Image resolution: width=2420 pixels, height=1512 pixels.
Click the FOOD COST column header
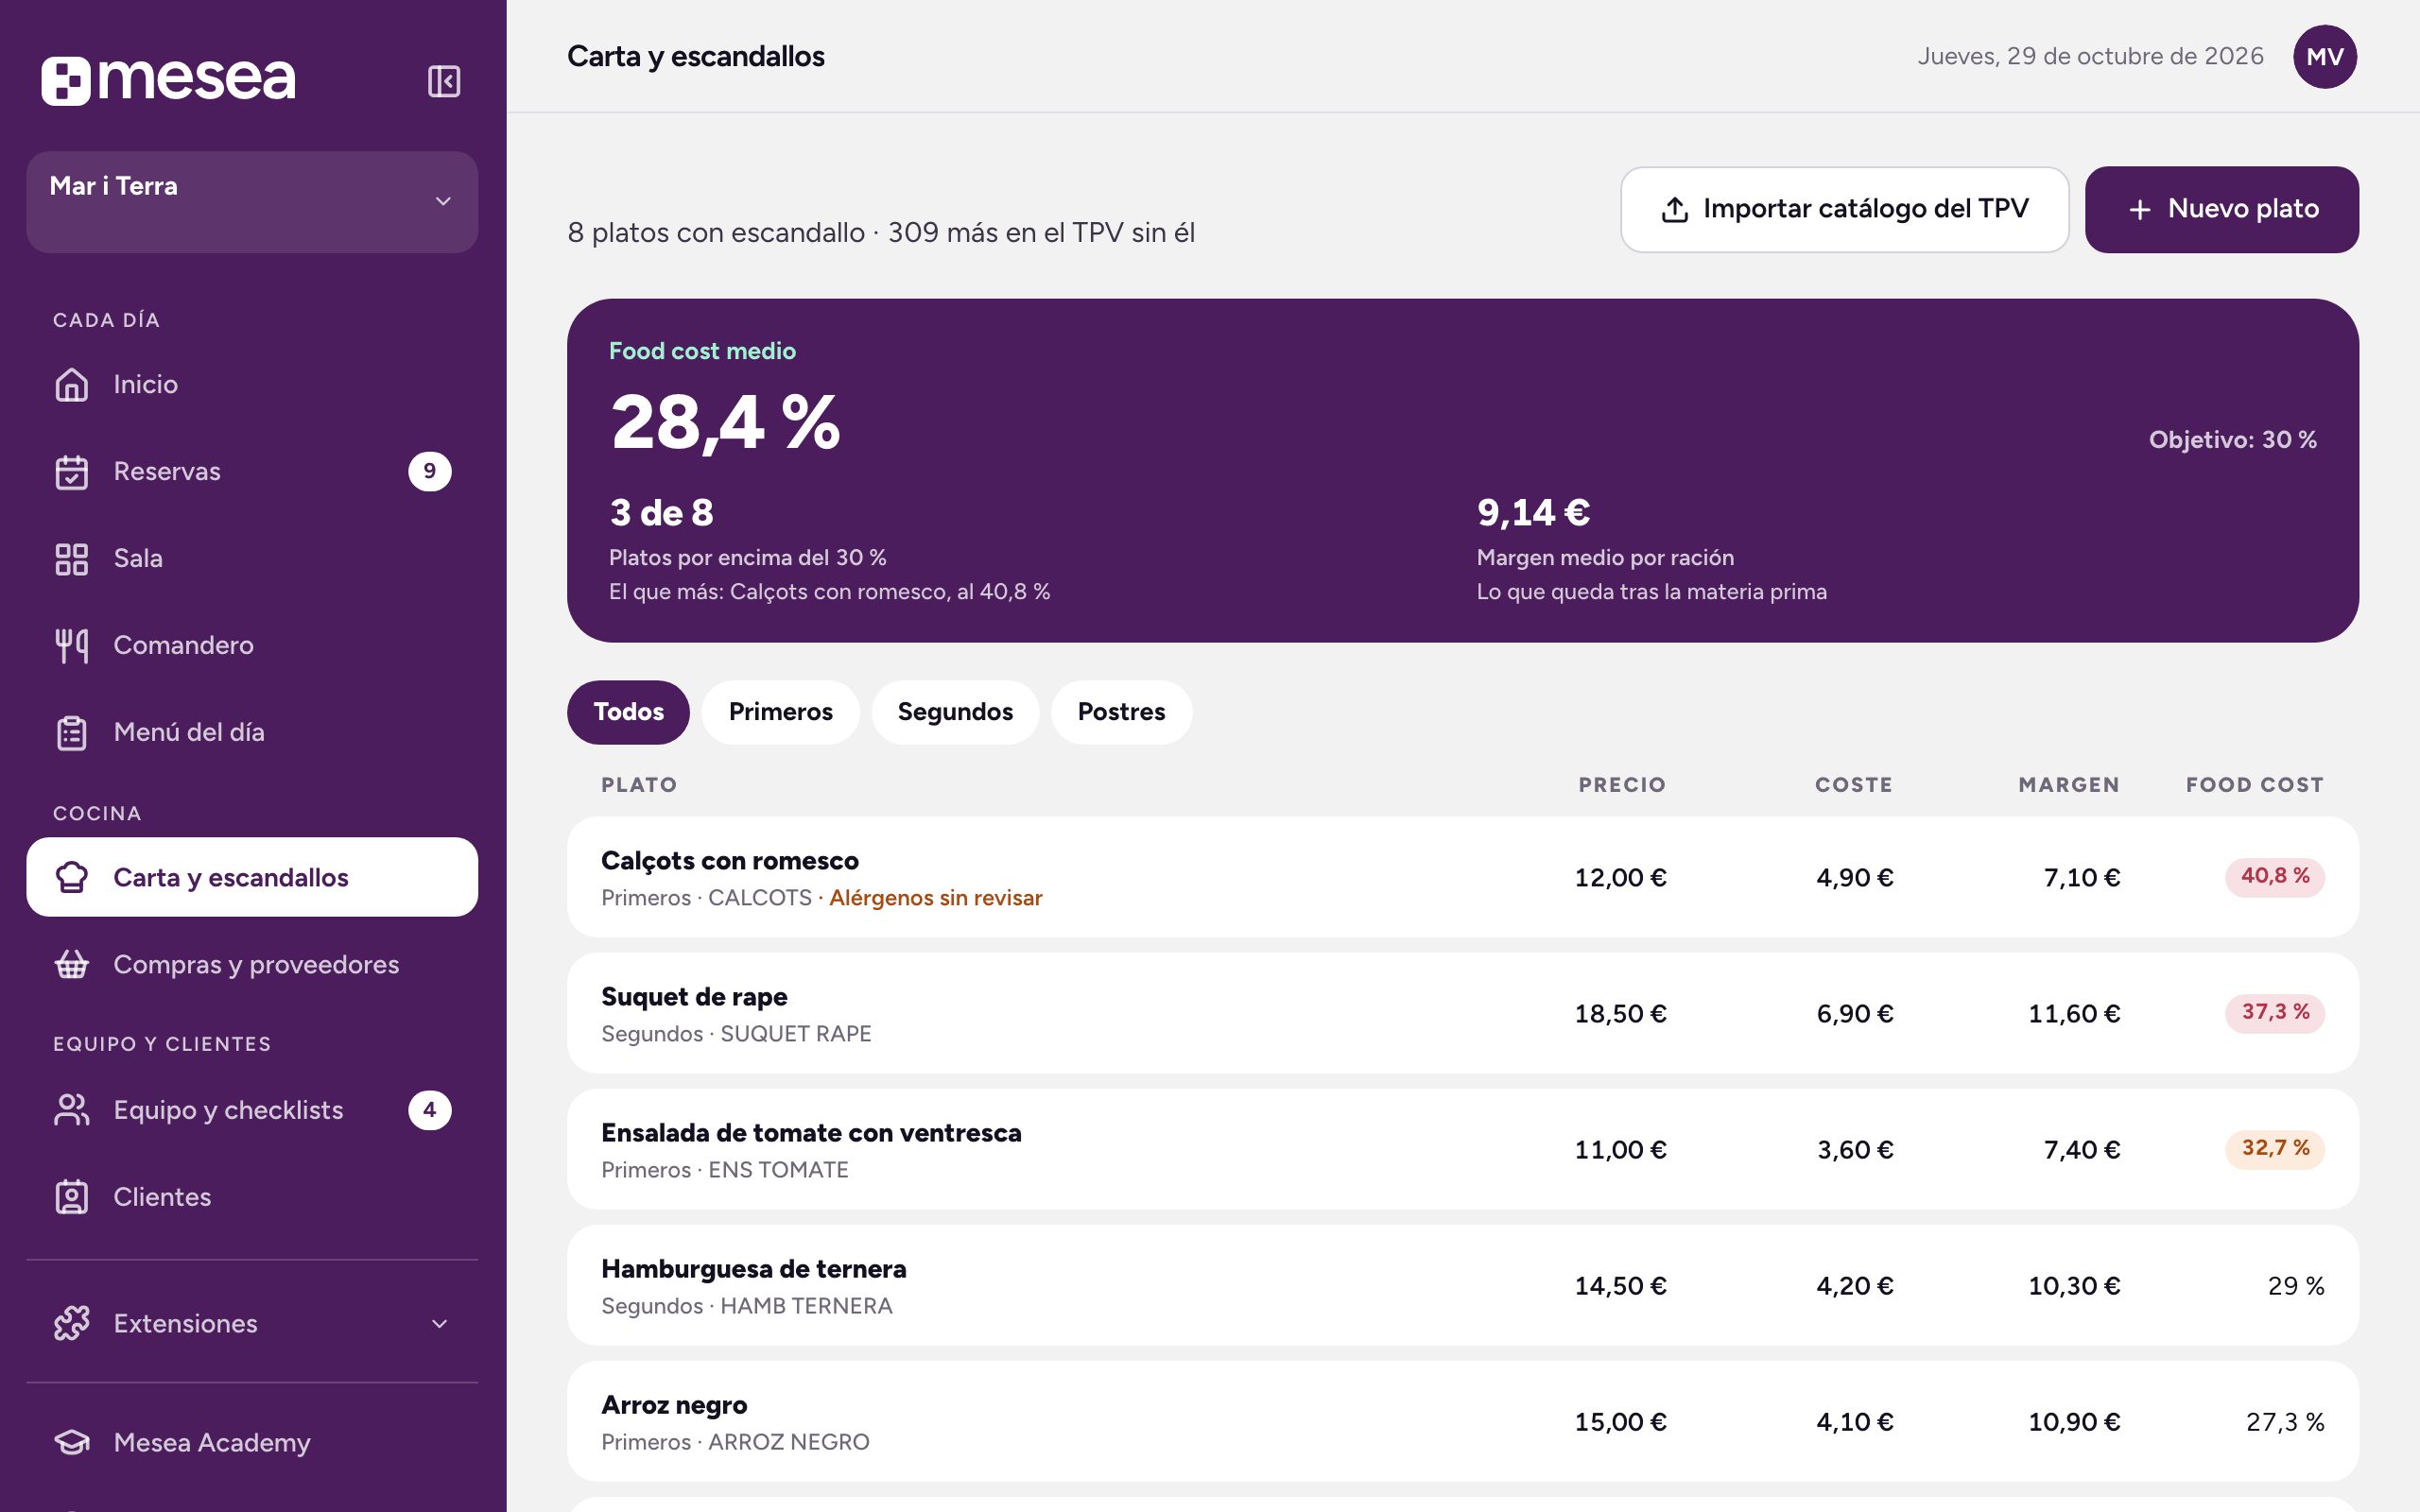pyautogui.click(x=2254, y=785)
